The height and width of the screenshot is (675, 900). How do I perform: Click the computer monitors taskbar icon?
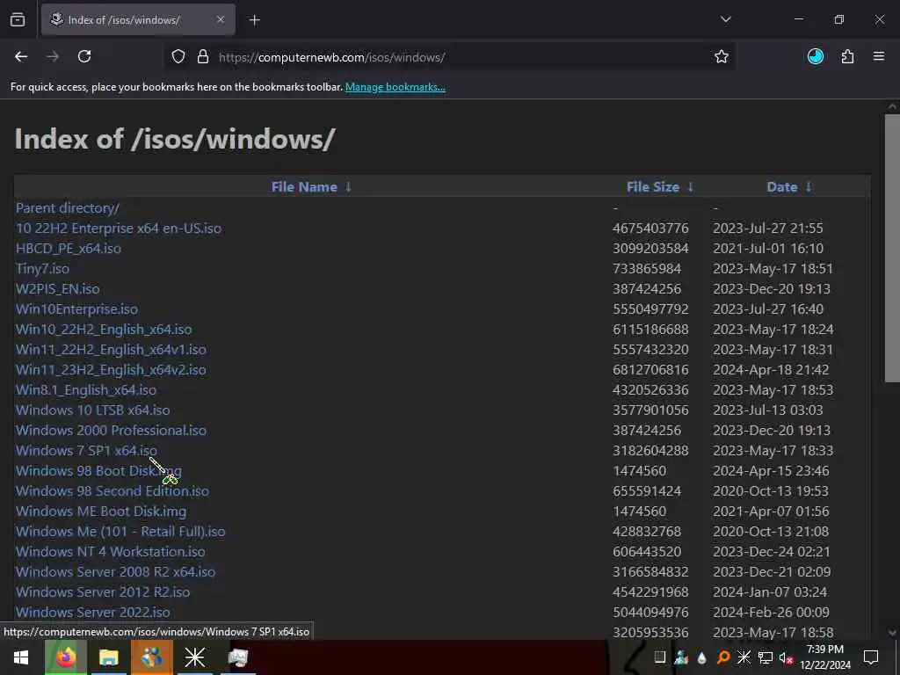[237, 657]
